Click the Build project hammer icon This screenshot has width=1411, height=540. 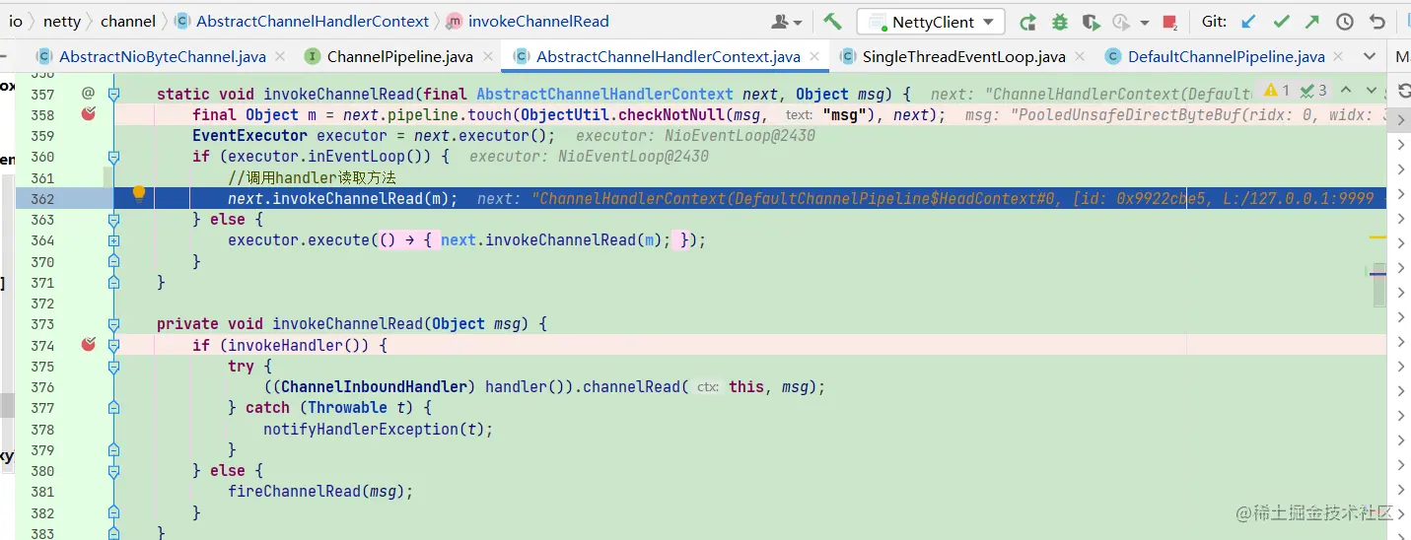[x=832, y=22]
